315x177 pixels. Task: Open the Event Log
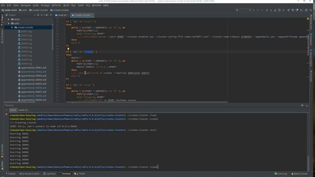[x=281, y=174]
